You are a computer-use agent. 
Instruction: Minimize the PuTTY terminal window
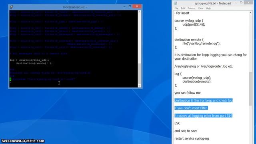coord(124,7)
